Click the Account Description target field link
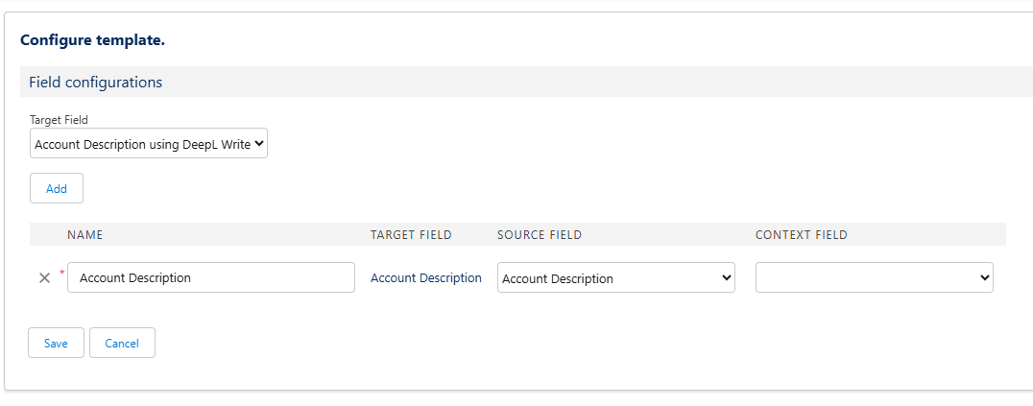The image size is (1033, 406). [x=426, y=277]
